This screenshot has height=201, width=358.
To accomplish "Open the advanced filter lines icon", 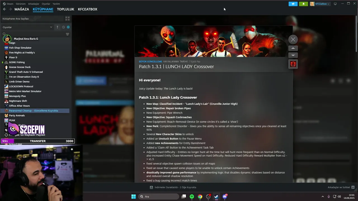I will click(x=67, y=34).
